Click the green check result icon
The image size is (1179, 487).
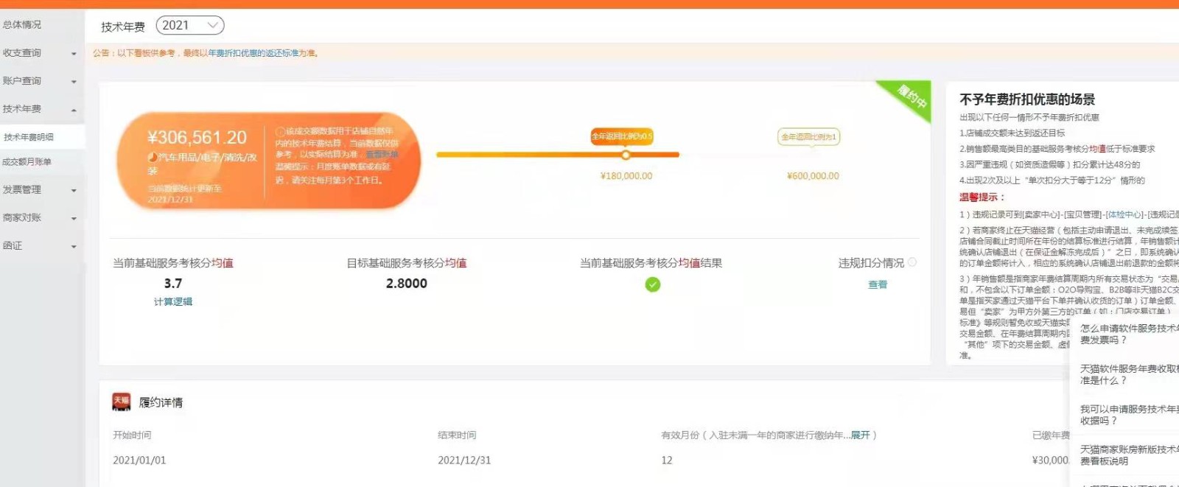653,284
